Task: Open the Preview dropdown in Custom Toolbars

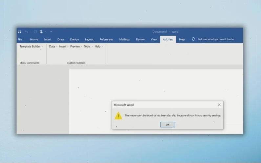Action: tap(76, 46)
